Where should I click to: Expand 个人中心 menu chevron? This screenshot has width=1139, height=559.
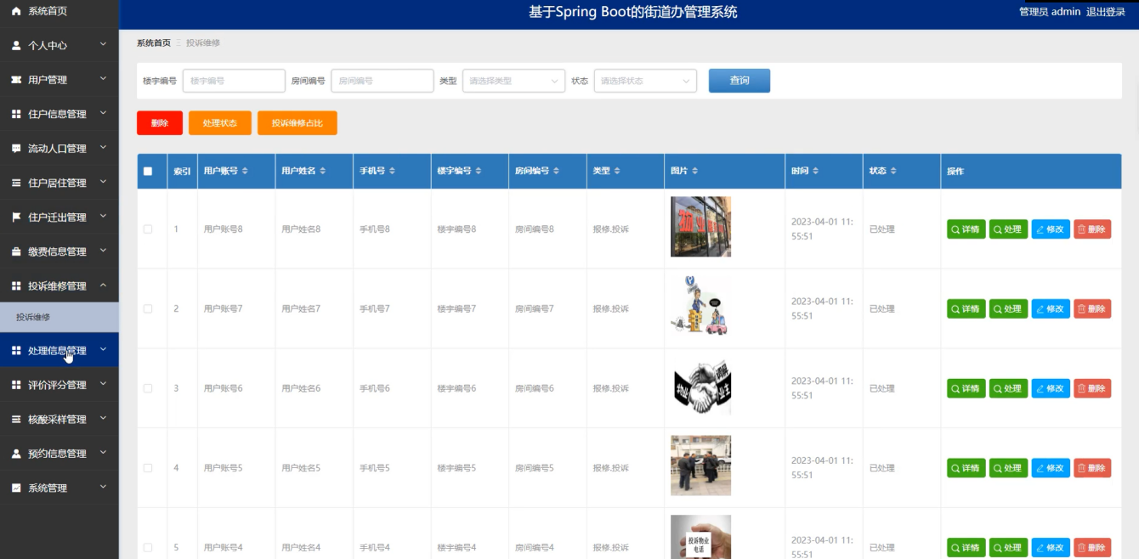point(103,44)
